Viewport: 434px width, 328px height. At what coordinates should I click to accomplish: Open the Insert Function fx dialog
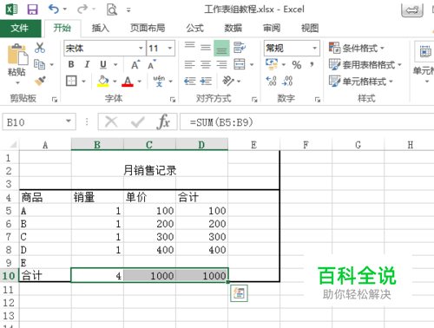(x=164, y=122)
